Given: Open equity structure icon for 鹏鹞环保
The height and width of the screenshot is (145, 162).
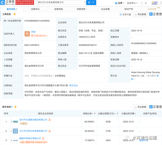Looking at the screenshot, I should click(43, 138).
